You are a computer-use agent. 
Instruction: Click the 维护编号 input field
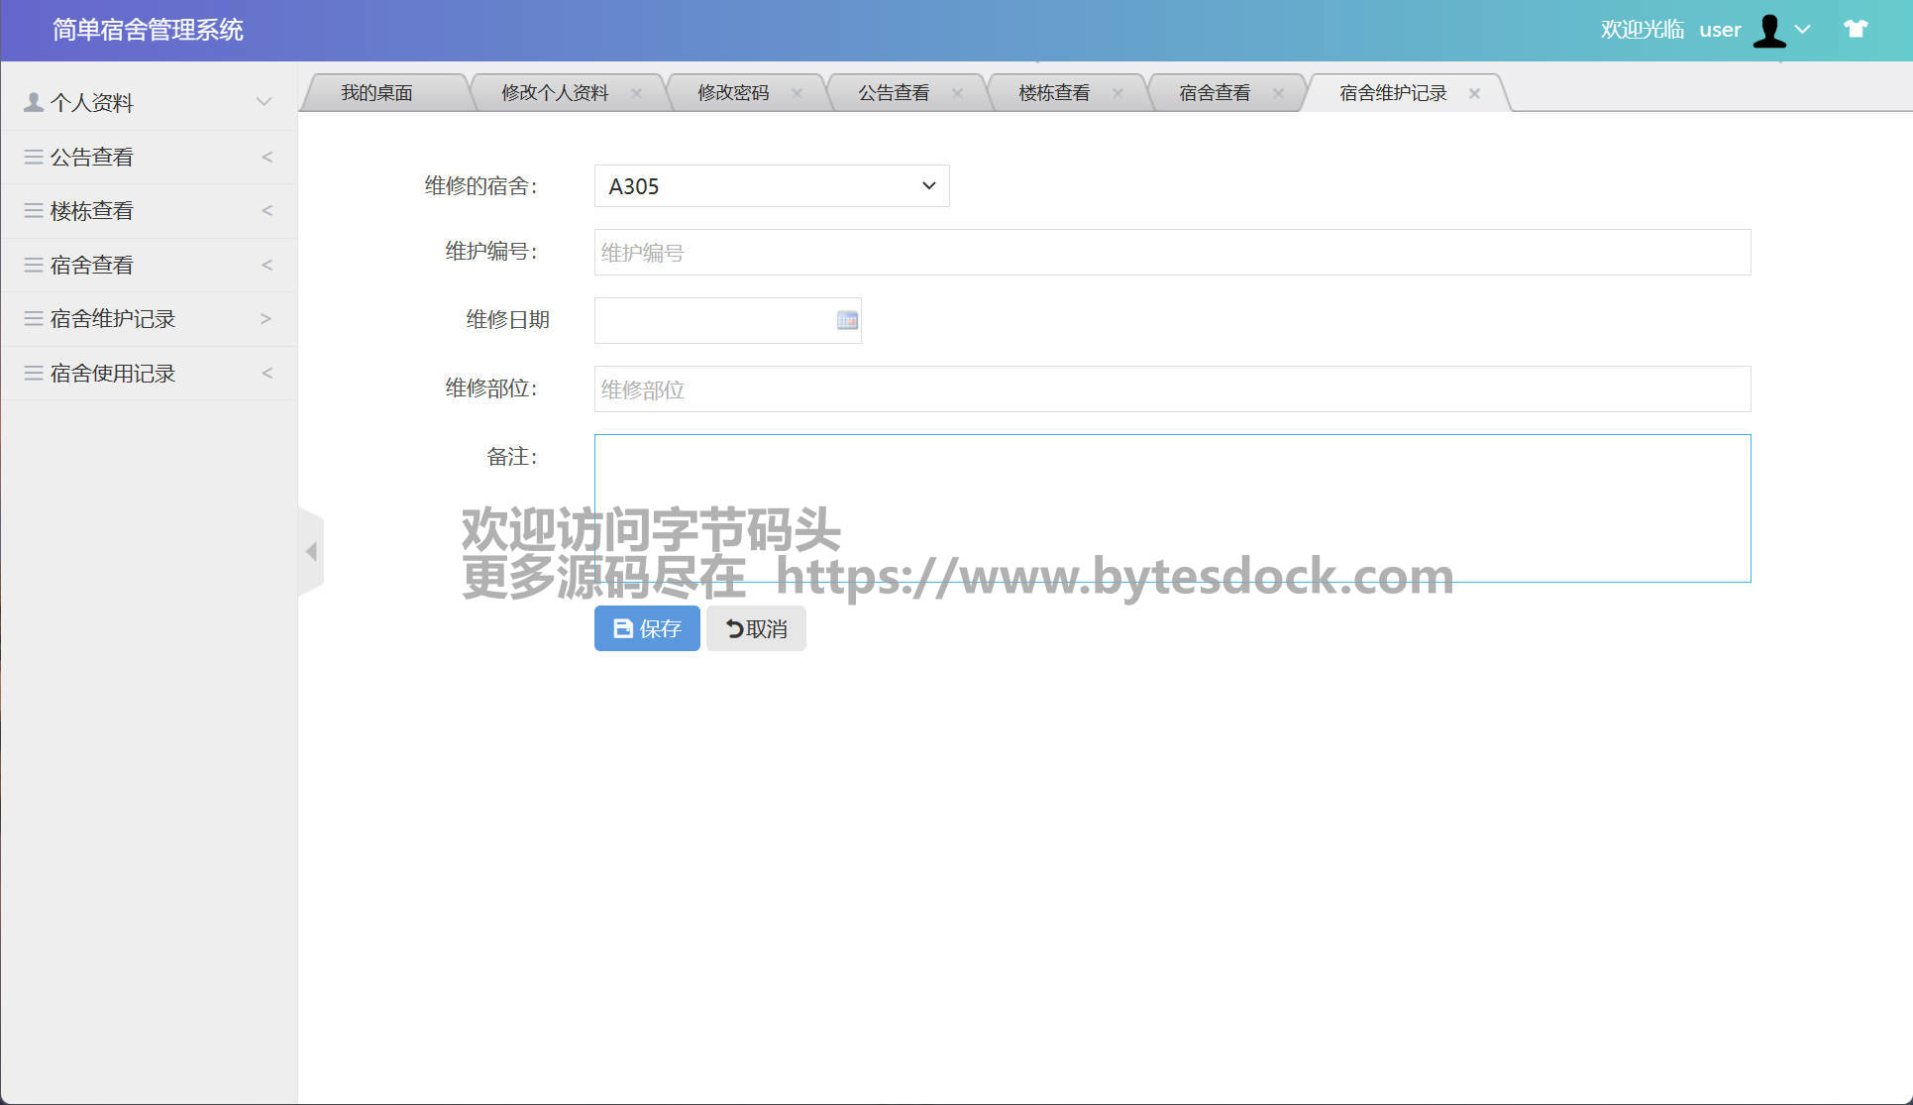click(x=1172, y=253)
